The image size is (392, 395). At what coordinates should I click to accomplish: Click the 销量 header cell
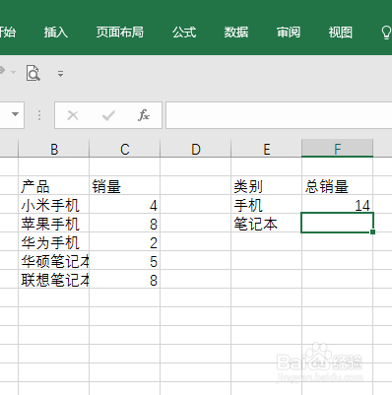point(125,186)
